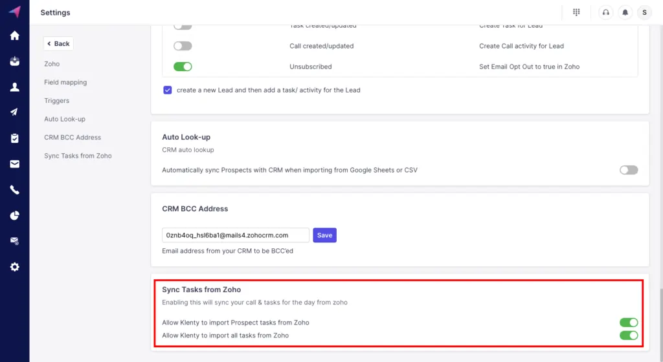Click 'Unsubscribed' trigger label
The height and width of the screenshot is (362, 663).
pos(311,66)
